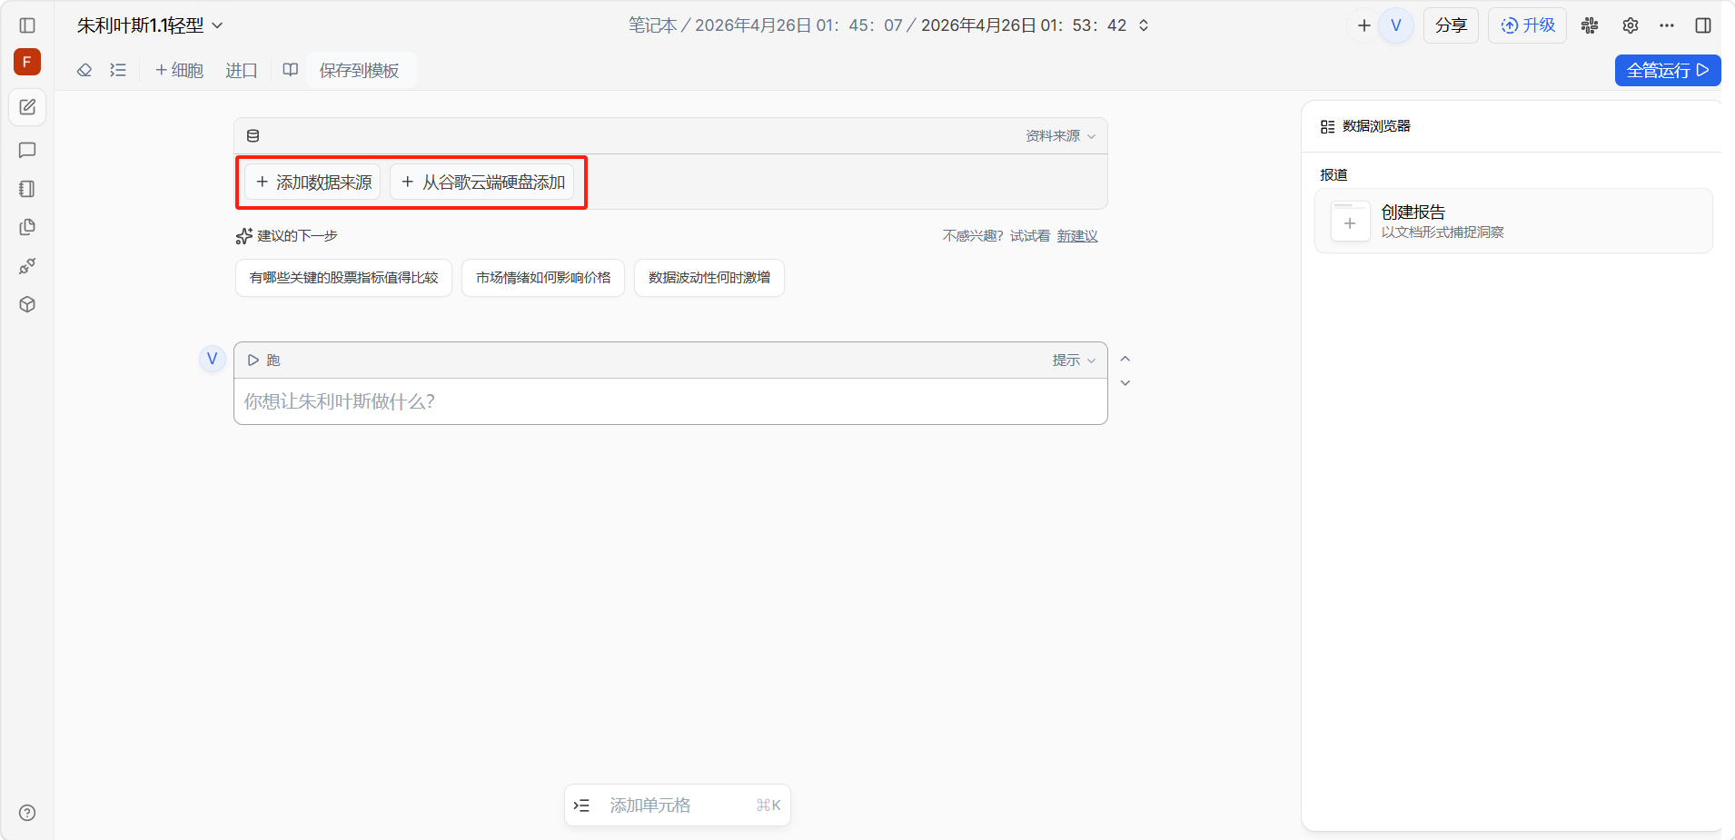Click the 不感兴趣？试试看 text
The width and height of the screenshot is (1735, 840).
pos(996,236)
